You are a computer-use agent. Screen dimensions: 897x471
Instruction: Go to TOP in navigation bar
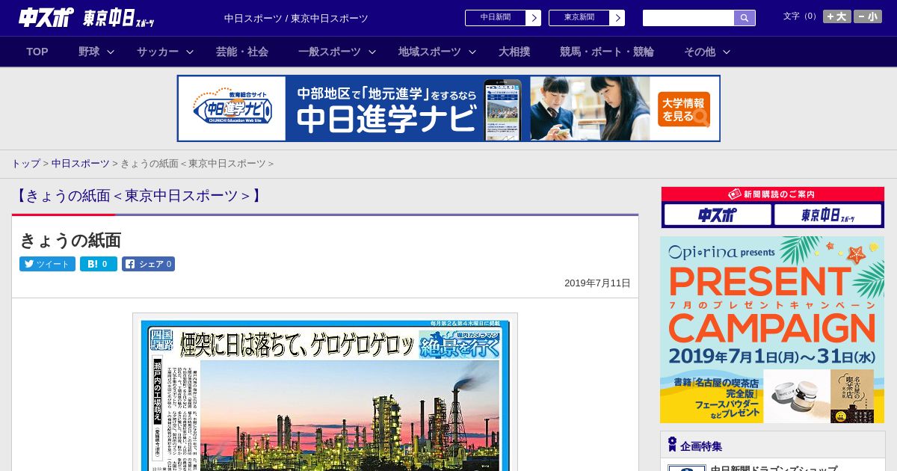37,52
